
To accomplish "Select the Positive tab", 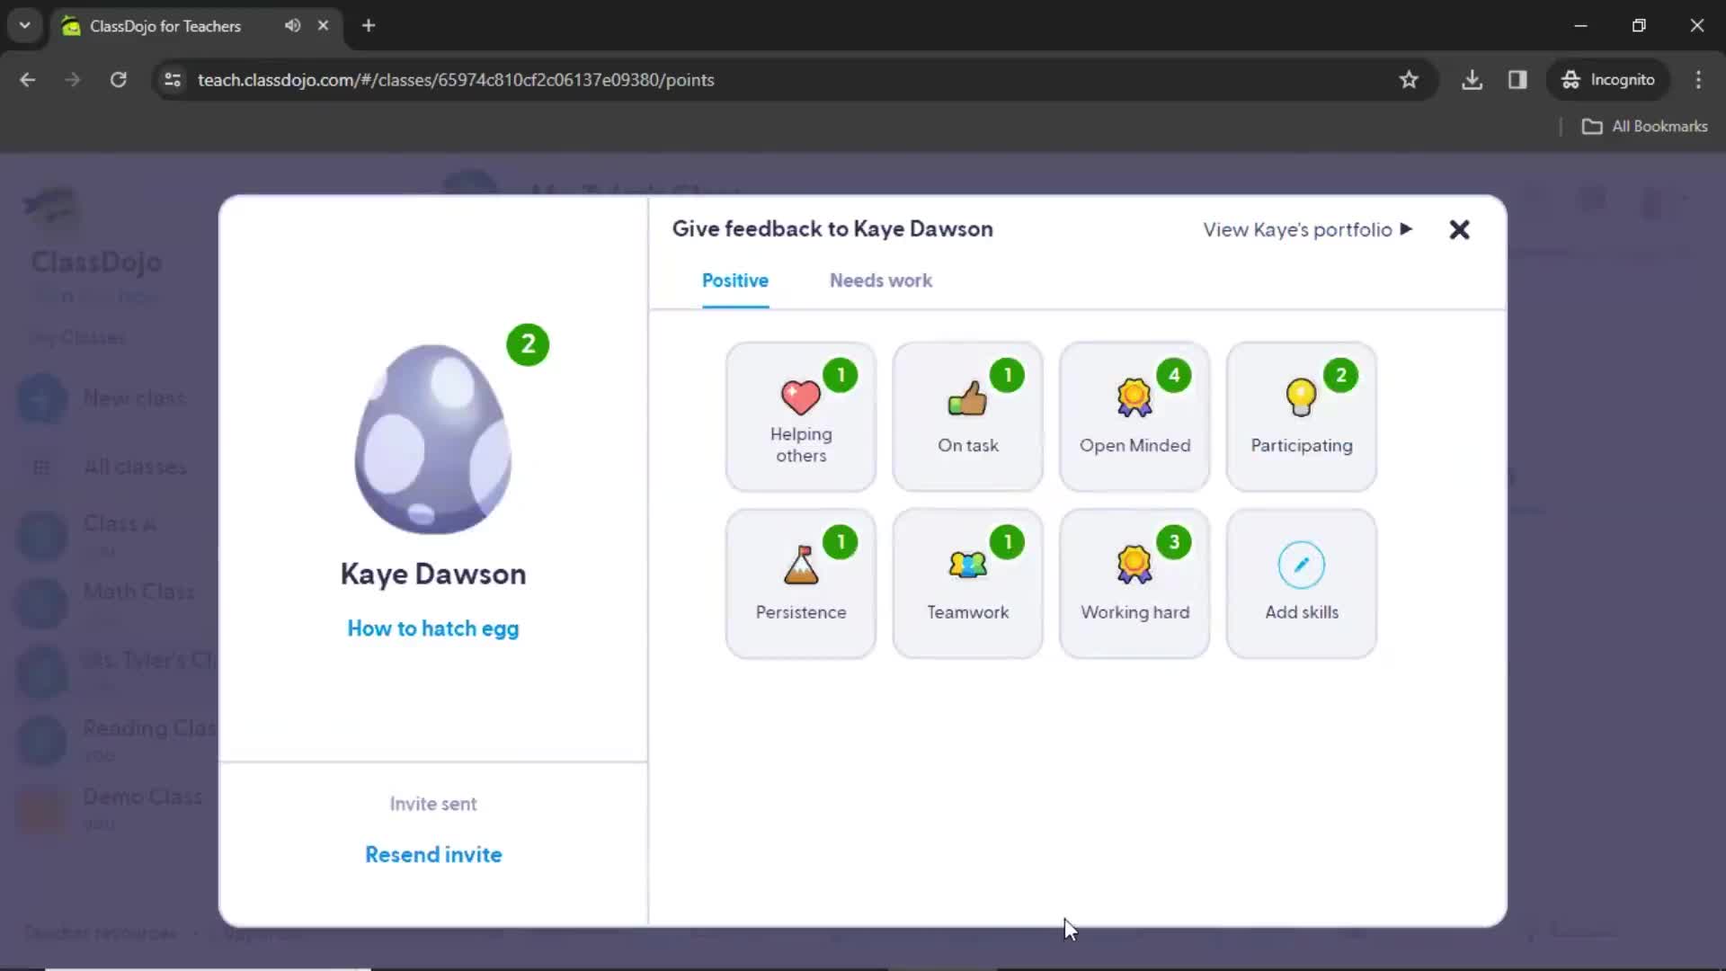I will tap(734, 281).
